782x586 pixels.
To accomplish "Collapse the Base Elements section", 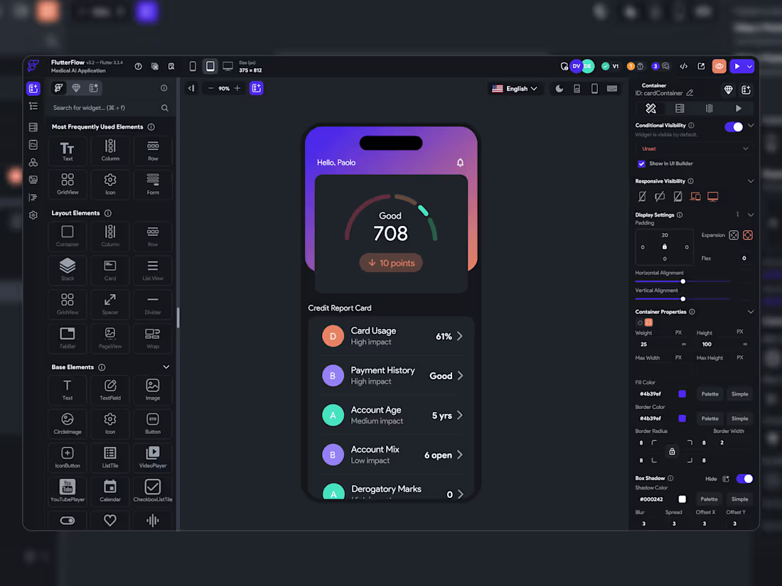I will tap(166, 367).
